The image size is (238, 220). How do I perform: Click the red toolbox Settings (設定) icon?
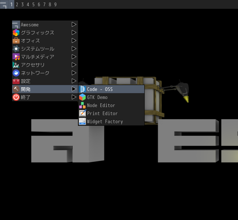coord(16,81)
